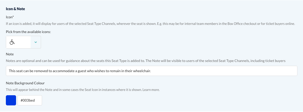
Task: Click the Note field label
Action: (x=10, y=54)
